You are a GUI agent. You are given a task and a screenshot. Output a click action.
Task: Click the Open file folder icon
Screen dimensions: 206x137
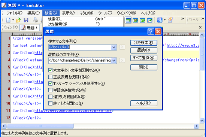[x=18, y=20]
